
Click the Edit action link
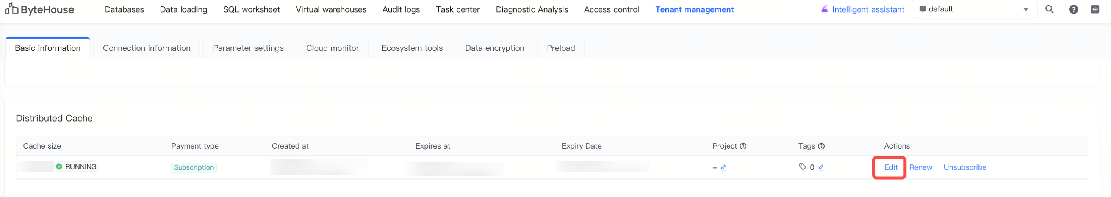click(x=890, y=167)
